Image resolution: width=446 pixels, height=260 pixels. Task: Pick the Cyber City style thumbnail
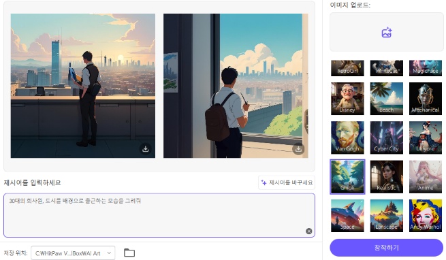(x=386, y=137)
